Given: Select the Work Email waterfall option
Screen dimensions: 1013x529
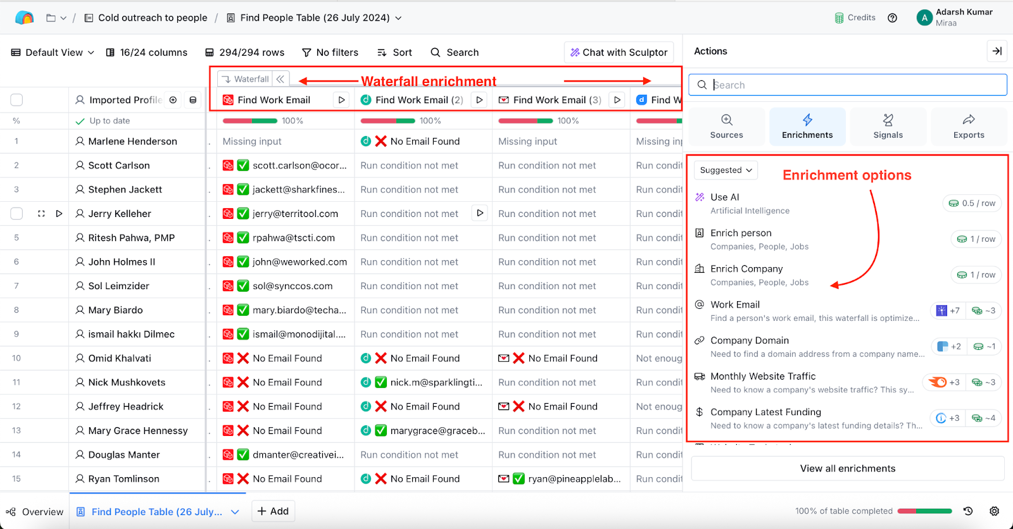Looking at the screenshot, I should click(x=848, y=311).
